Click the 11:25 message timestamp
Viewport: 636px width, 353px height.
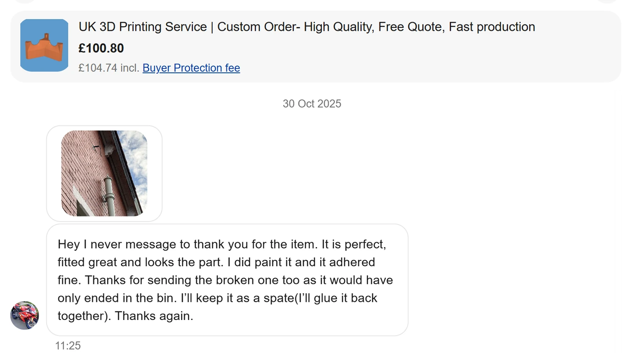pos(68,345)
